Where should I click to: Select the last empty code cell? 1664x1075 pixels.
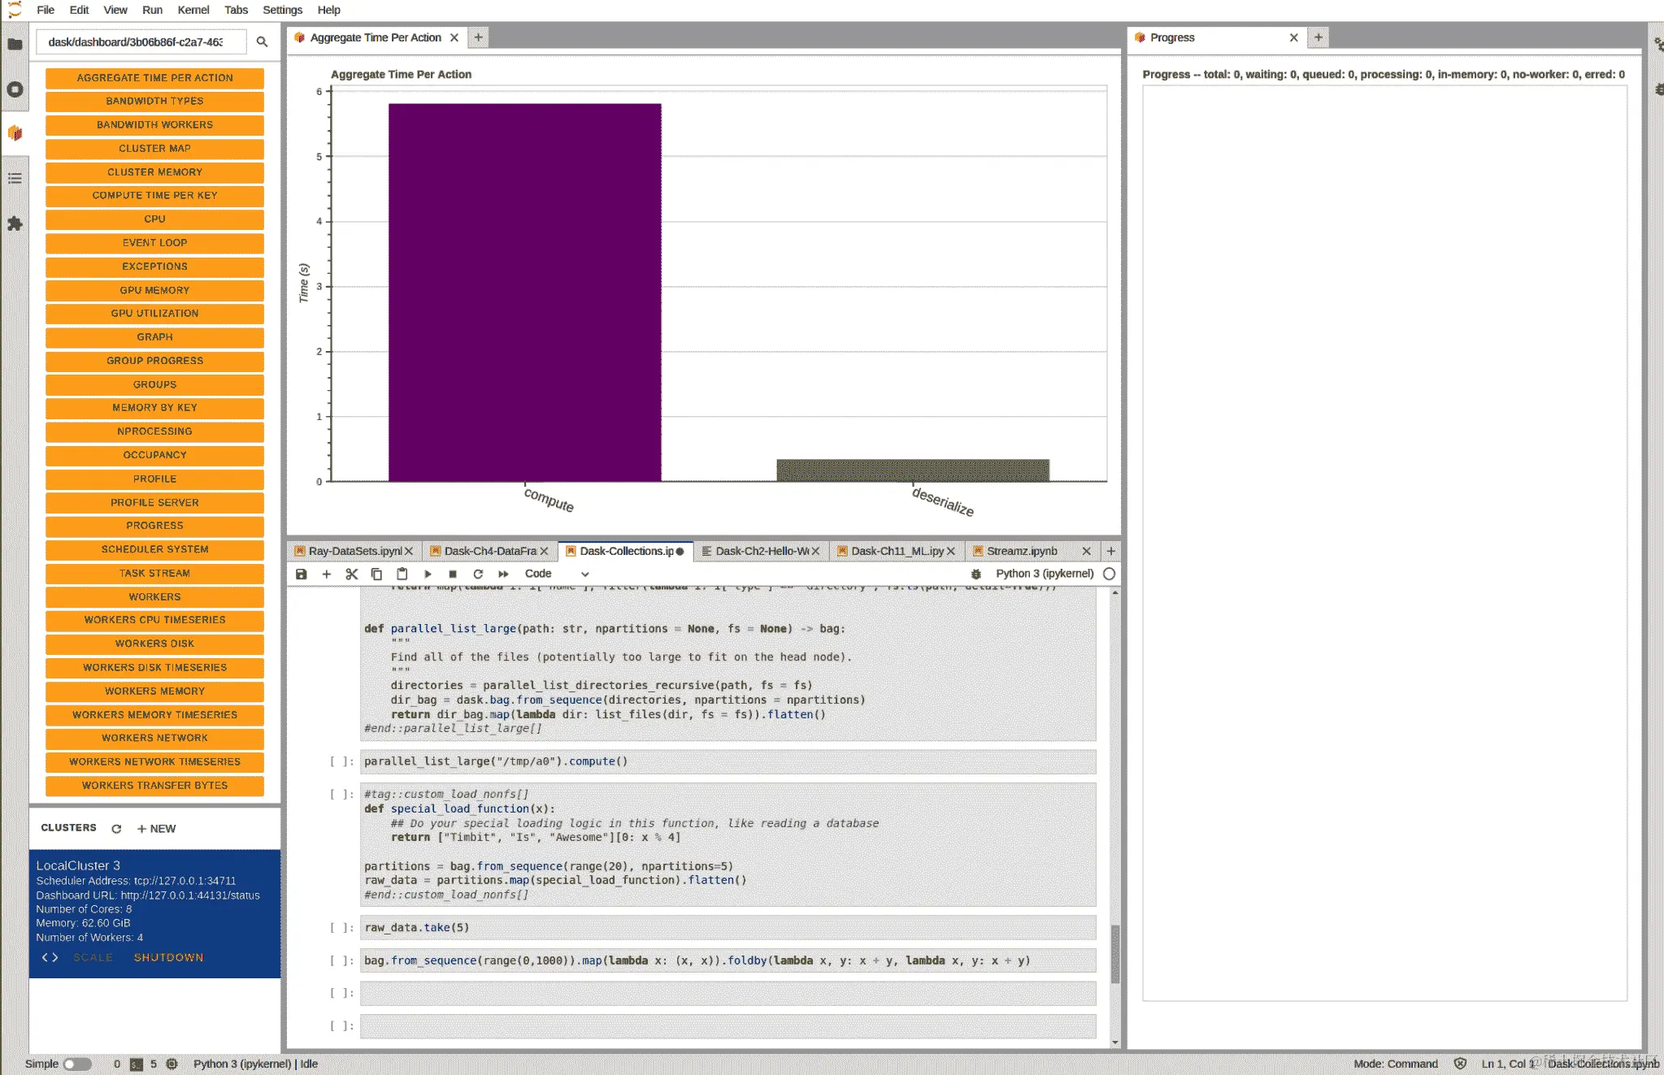click(728, 1026)
